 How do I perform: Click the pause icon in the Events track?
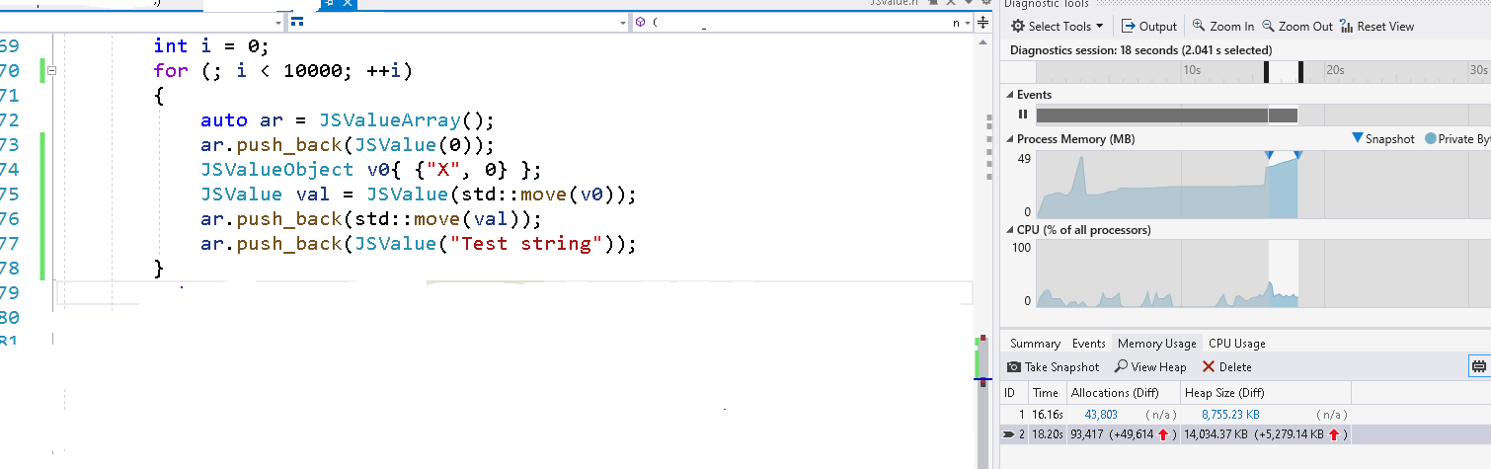tap(1023, 115)
